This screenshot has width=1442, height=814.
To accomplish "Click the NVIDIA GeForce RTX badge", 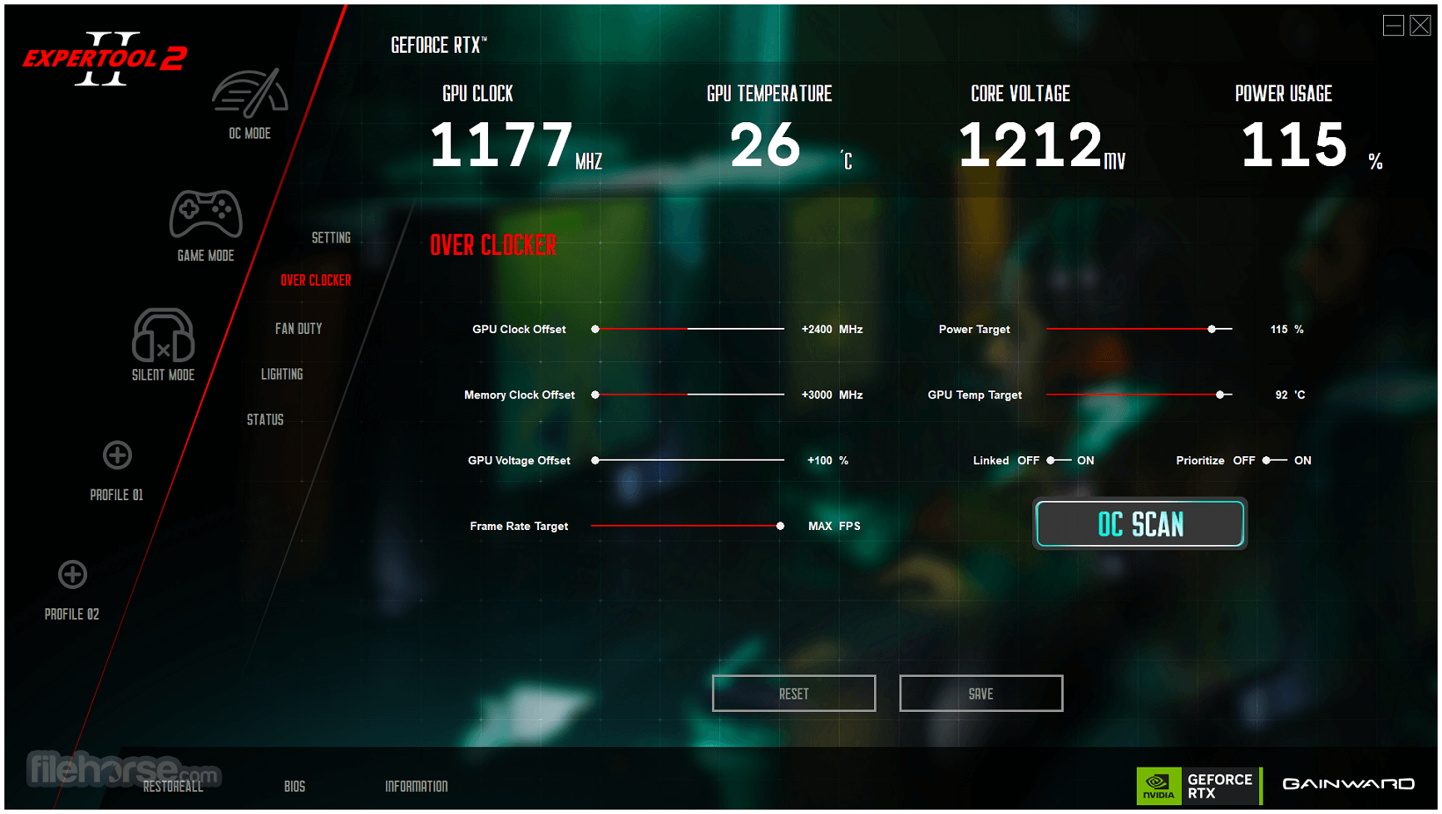I will (1198, 786).
